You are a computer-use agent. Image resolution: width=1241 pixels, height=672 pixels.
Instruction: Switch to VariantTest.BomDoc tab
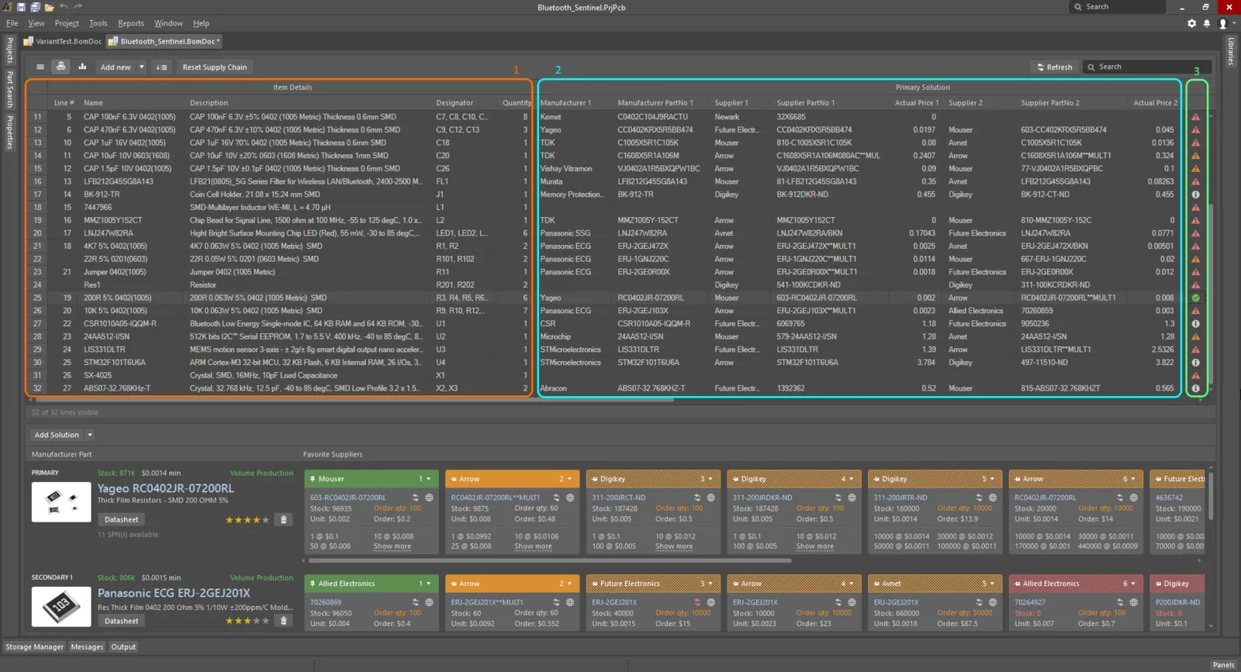click(62, 41)
